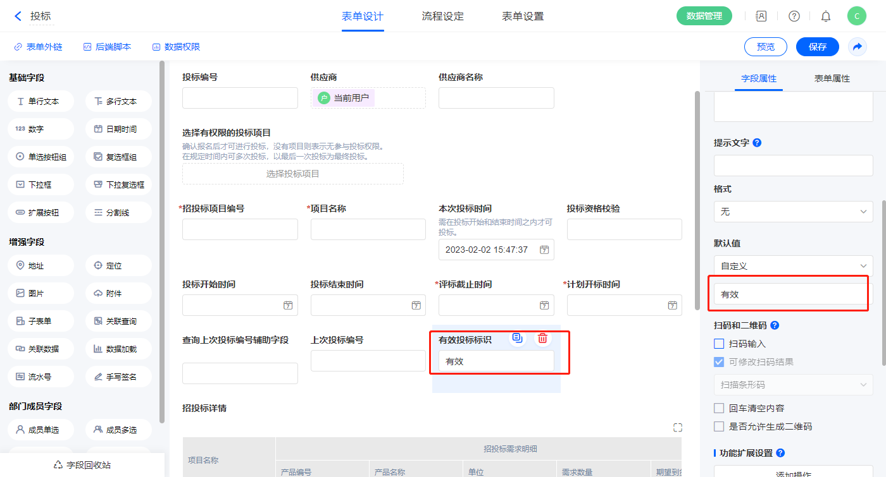Open the 默认值 dropdown set to 自定义

click(793, 266)
